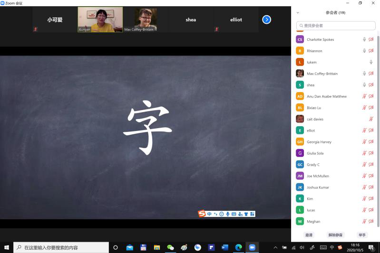This screenshot has width=380, height=253.
Task: Open WeChat from the Windows taskbar
Action: click(170, 247)
